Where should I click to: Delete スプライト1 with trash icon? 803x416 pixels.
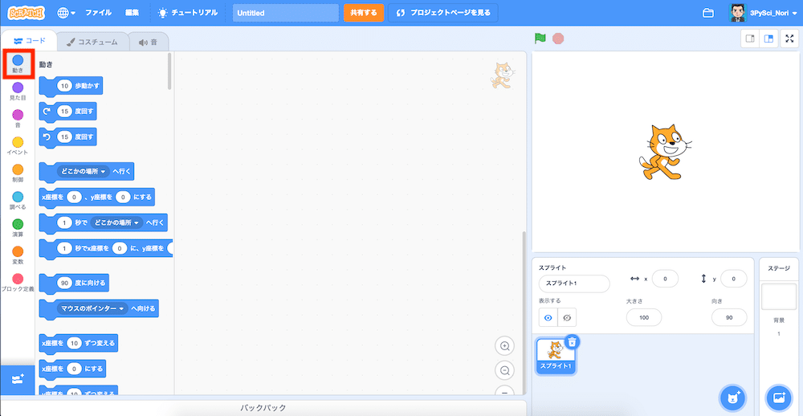[x=573, y=342]
